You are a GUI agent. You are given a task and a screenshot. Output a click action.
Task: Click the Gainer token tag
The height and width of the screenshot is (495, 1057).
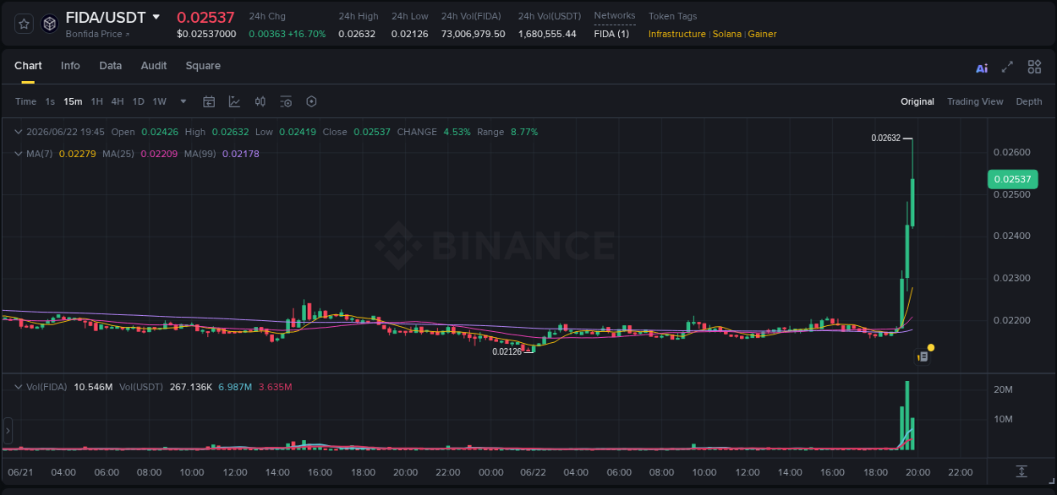(762, 34)
